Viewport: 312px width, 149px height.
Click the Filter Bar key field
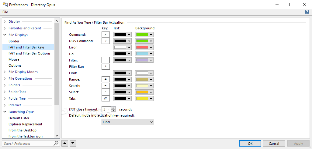pos(106,67)
